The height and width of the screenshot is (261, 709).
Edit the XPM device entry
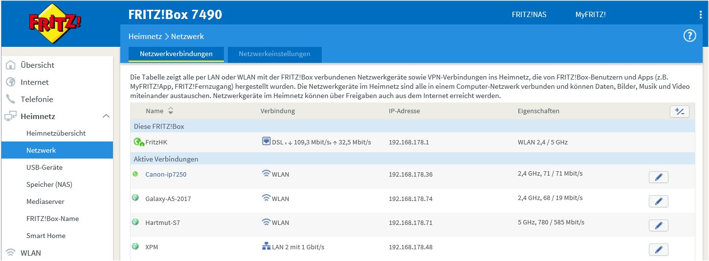click(658, 250)
